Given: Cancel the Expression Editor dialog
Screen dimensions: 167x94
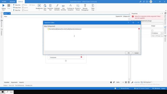Looking at the screenshot, I should click(x=136, y=53).
